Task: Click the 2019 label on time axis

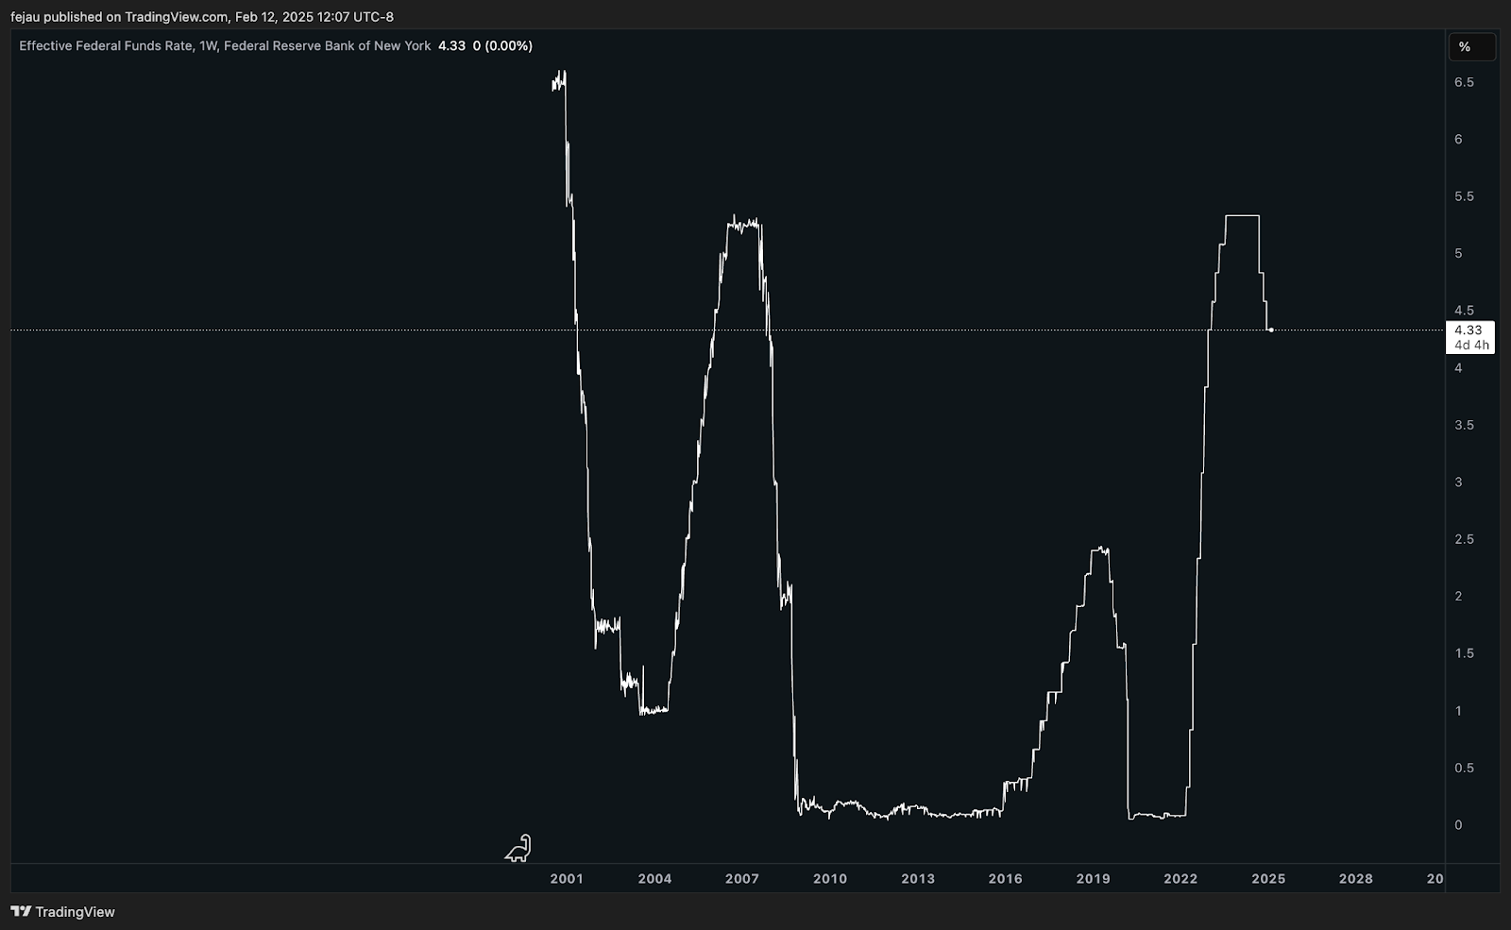Action: click(x=1094, y=878)
